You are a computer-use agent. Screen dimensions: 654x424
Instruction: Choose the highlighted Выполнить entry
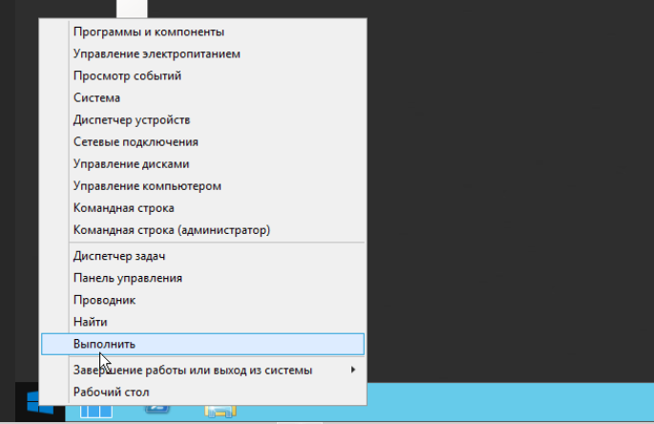pyautogui.click(x=104, y=344)
